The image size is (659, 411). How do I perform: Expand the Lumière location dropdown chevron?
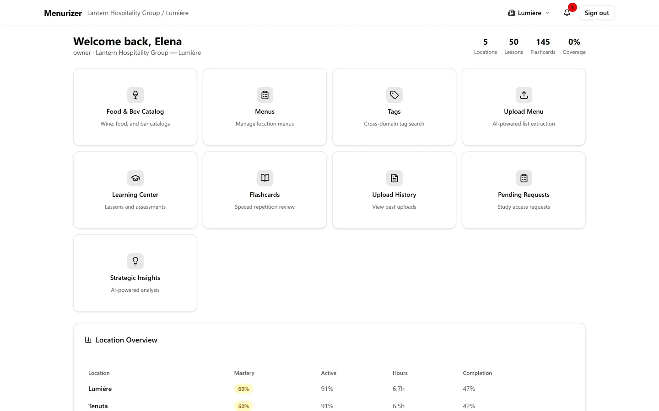[547, 13]
